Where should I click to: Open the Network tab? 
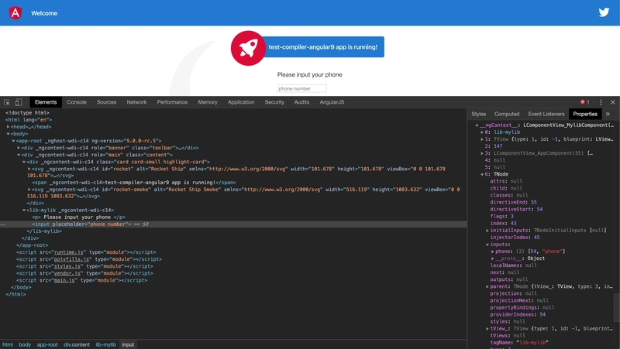pyautogui.click(x=137, y=102)
